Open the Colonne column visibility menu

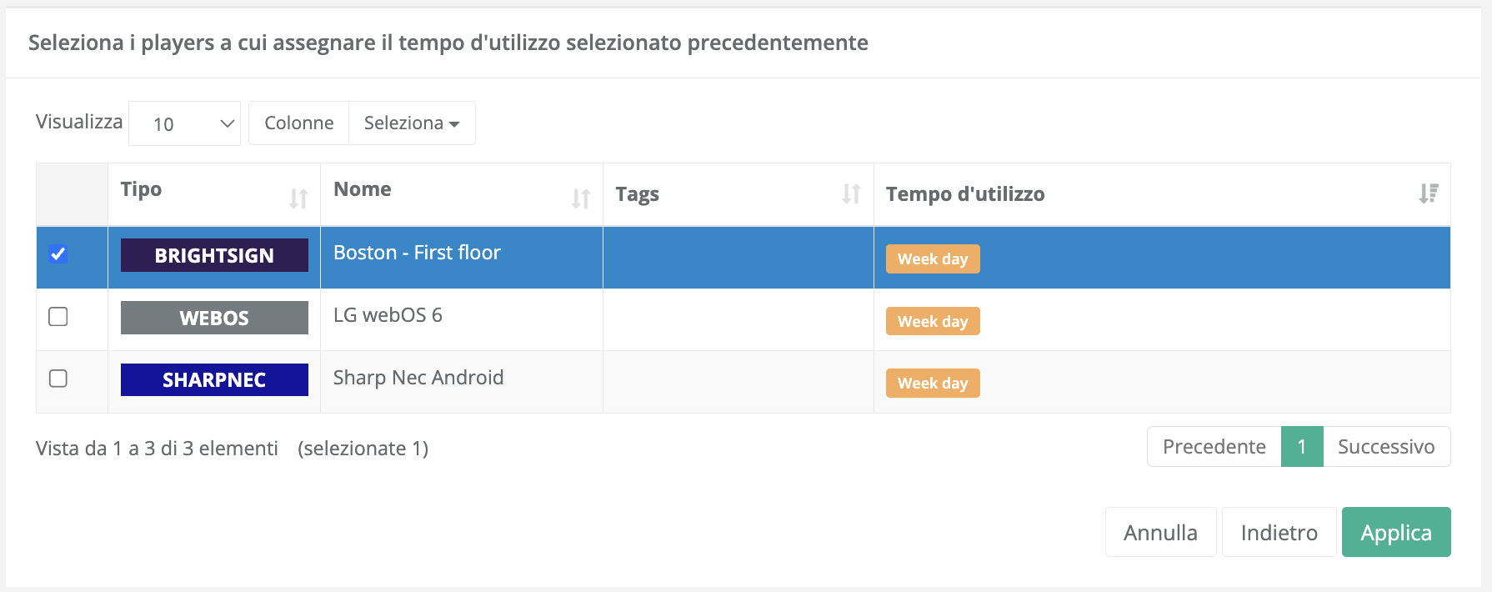tap(299, 123)
